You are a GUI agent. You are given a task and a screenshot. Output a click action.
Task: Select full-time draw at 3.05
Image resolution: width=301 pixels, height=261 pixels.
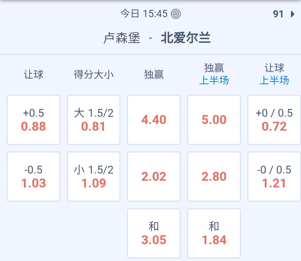tap(154, 233)
